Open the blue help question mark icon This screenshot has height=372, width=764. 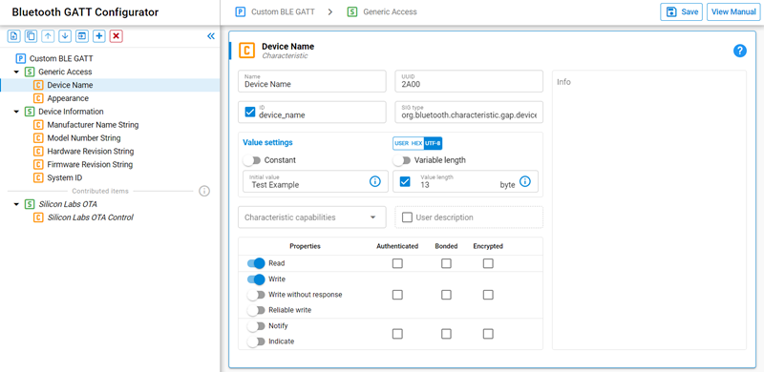click(739, 51)
